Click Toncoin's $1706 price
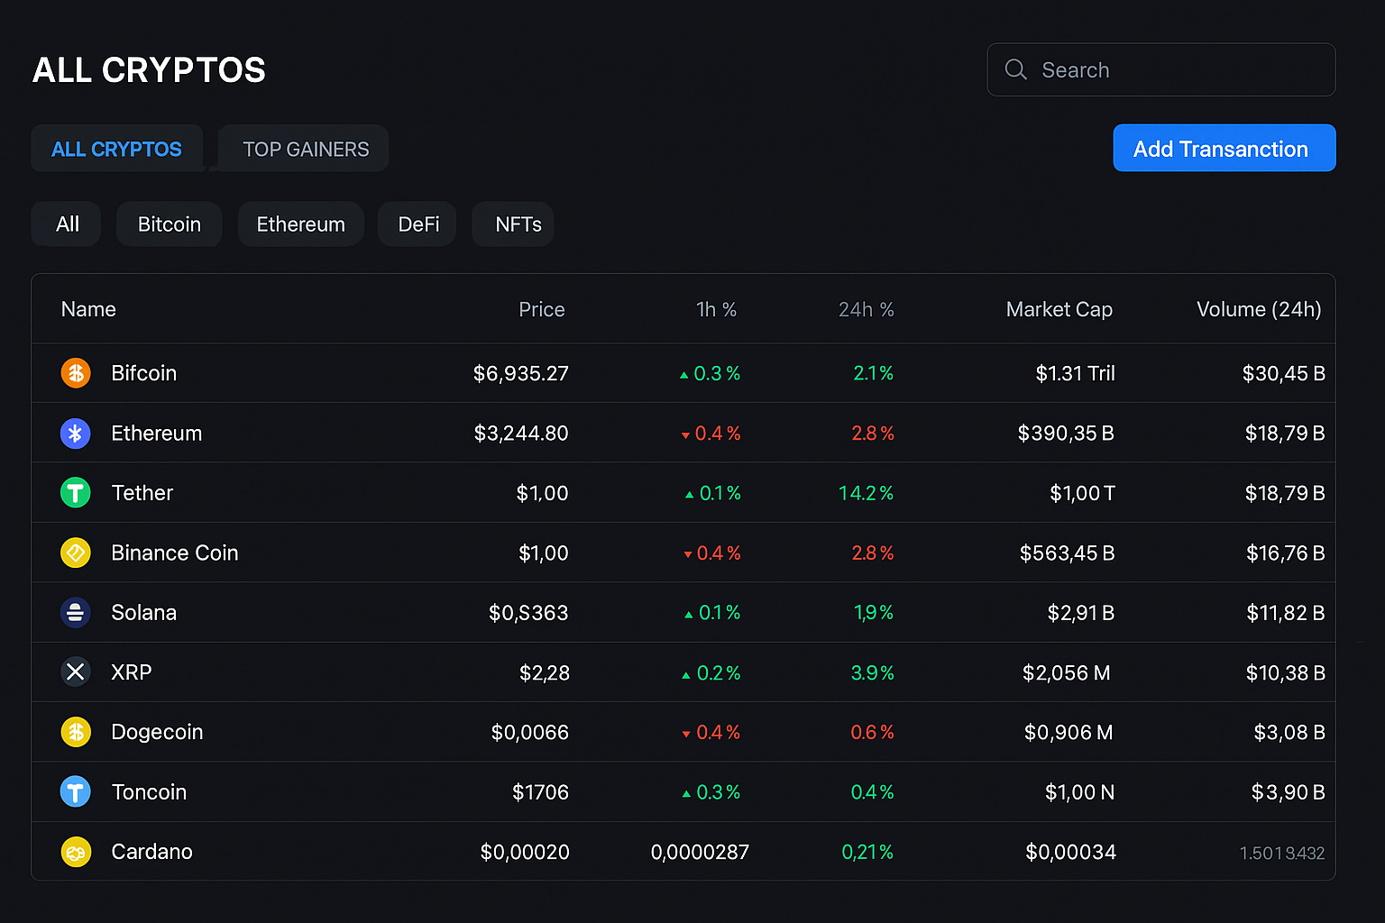Screen dimensions: 1385x923 (540, 792)
